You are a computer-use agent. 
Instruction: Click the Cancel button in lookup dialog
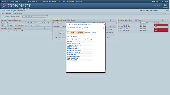80,33
